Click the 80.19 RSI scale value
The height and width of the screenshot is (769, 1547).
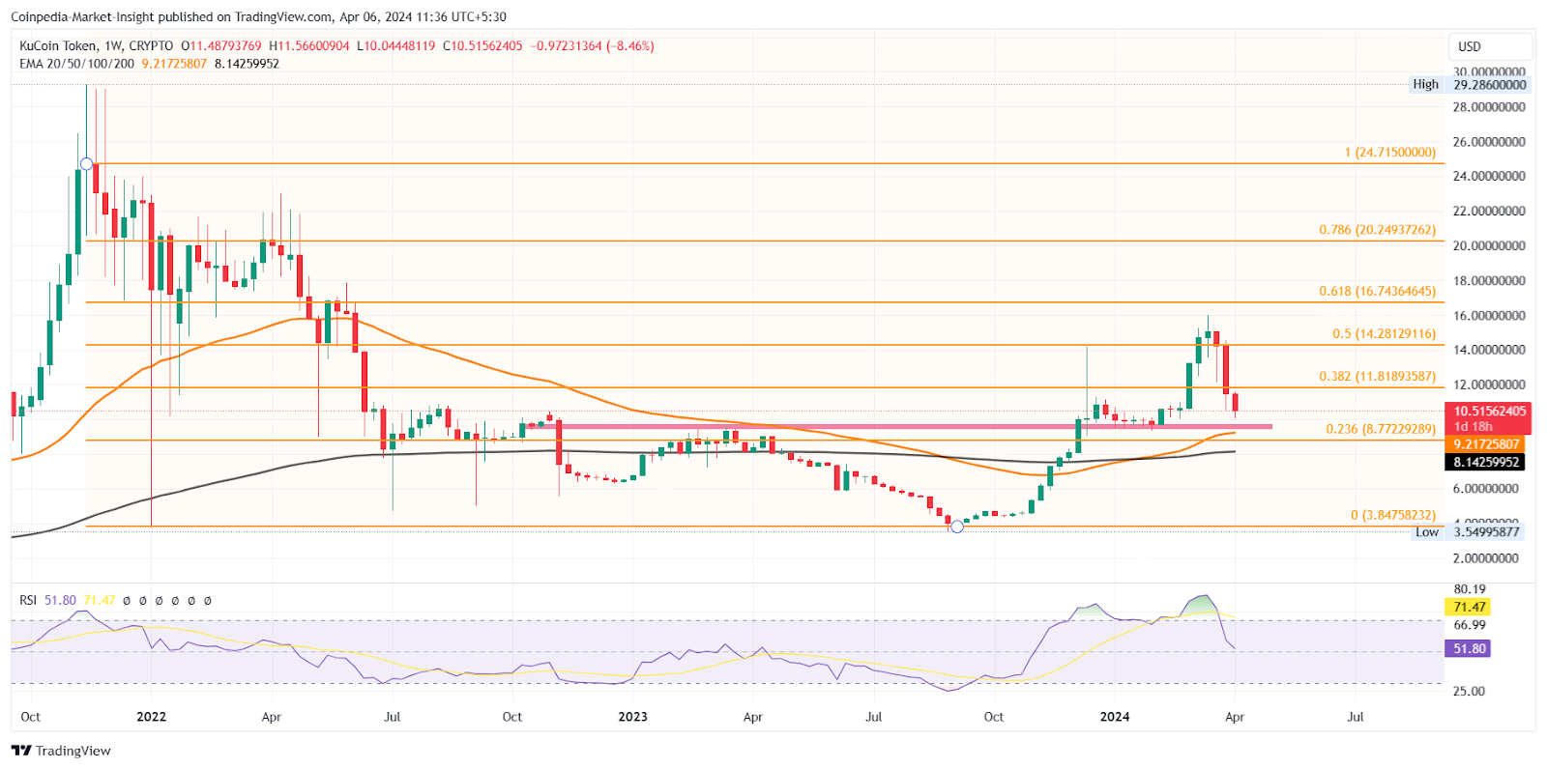[1470, 588]
